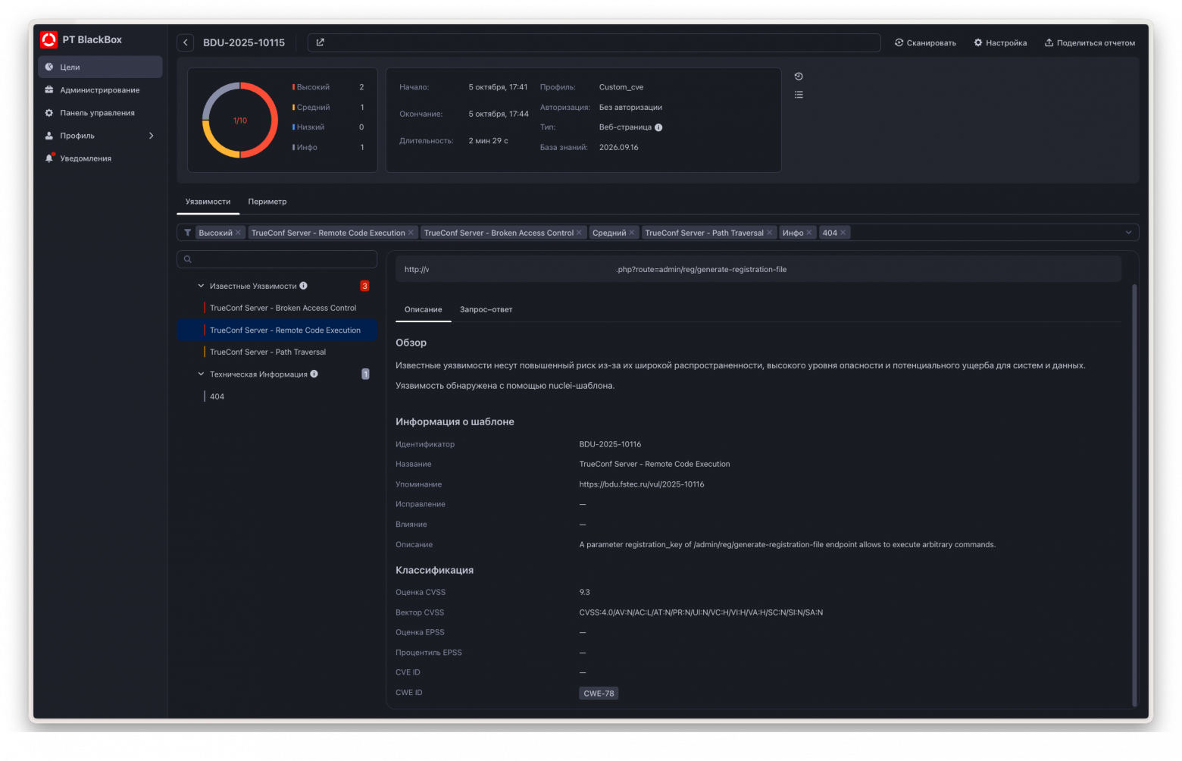
Task: Click the CWE-78 tag
Action: coord(599,694)
